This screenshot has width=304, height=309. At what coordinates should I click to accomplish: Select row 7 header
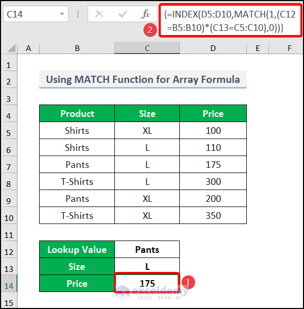[x=9, y=165]
